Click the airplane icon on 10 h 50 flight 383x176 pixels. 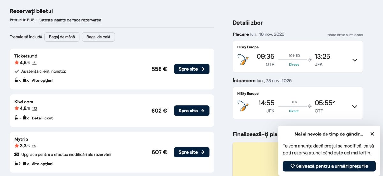(310, 60)
